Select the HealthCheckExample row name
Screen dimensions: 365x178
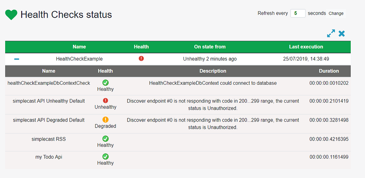pos(79,59)
